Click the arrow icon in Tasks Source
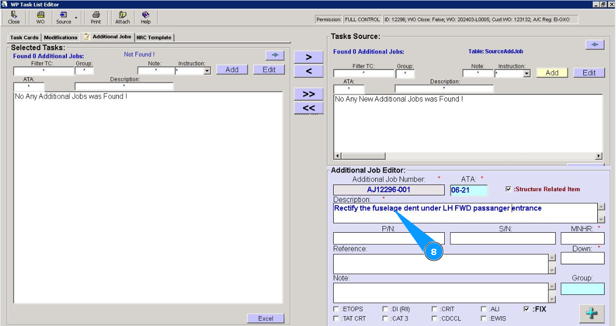The width and height of the screenshot is (616, 326). (x=595, y=45)
